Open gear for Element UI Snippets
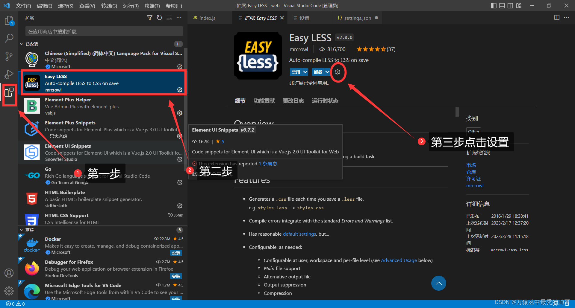This screenshot has width=575, height=308. 180,159
